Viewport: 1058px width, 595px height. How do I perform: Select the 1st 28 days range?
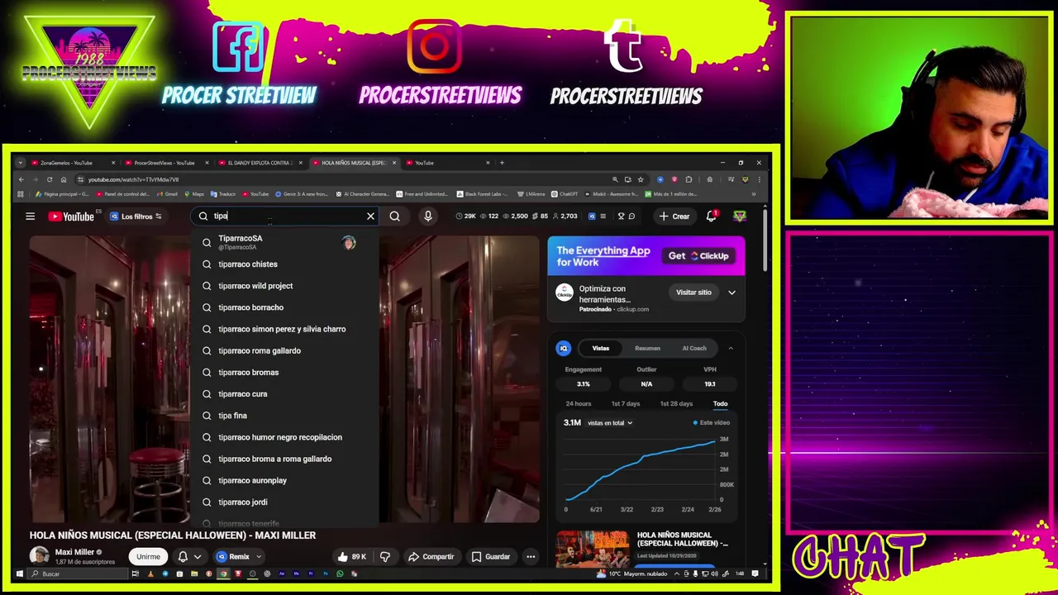click(676, 404)
